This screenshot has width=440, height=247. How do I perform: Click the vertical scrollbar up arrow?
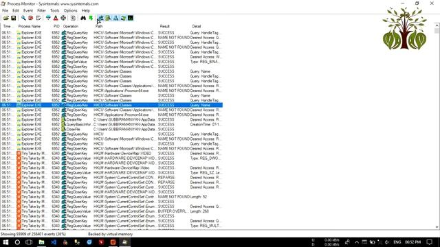(x=437, y=25)
